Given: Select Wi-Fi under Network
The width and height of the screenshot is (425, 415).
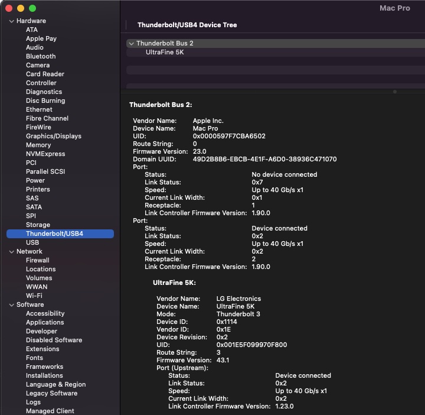Looking at the screenshot, I should (34, 296).
